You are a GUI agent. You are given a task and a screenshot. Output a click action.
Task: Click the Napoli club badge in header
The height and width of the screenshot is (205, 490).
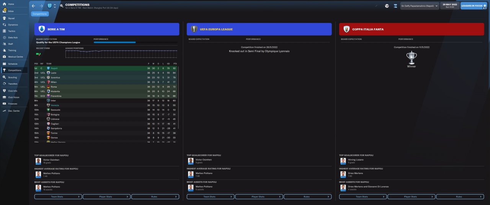pos(49,6)
